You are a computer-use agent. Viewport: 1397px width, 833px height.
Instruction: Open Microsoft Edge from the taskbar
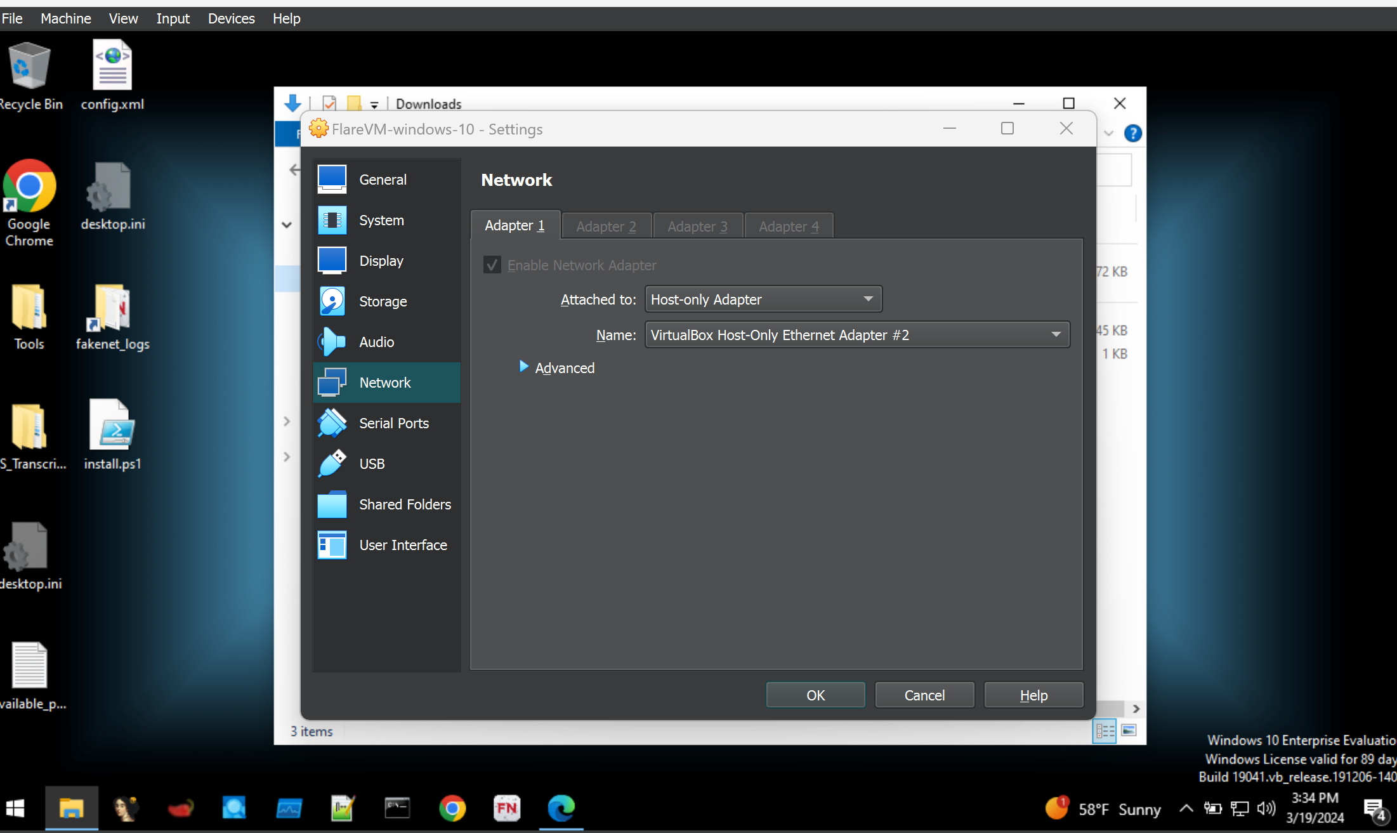pos(560,808)
